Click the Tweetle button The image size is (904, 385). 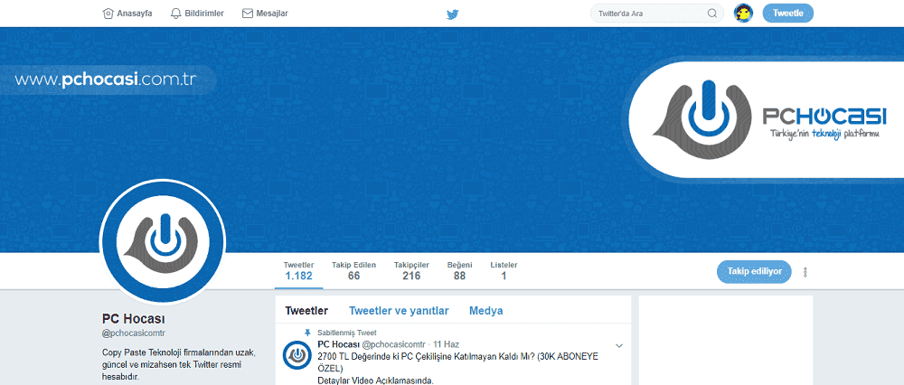point(787,13)
